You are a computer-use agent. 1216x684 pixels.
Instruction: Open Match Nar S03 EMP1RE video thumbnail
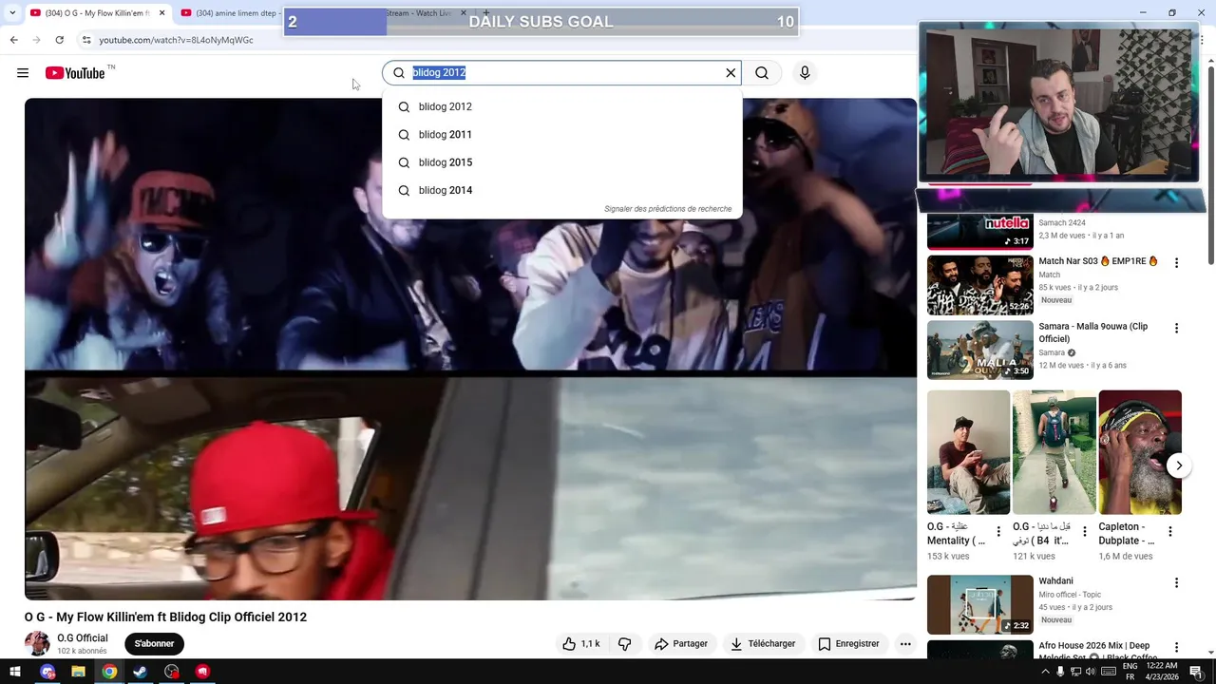(x=979, y=285)
